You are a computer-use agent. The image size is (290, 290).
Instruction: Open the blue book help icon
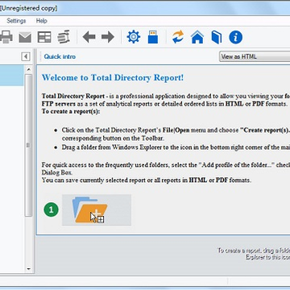217,37
